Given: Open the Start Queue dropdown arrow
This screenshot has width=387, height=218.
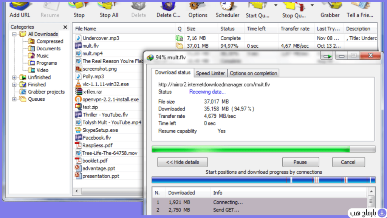Looking at the screenshot, I should click(x=276, y=5).
